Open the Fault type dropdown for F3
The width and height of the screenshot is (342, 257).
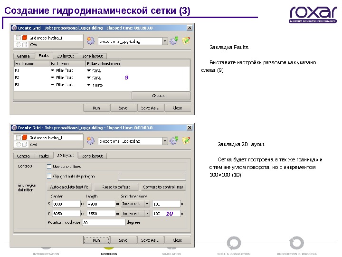[53, 85]
